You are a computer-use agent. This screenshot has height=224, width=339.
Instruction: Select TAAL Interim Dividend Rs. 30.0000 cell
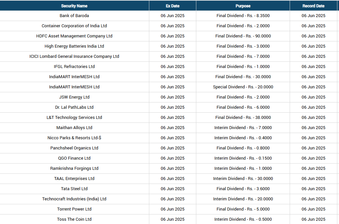click(x=243, y=178)
